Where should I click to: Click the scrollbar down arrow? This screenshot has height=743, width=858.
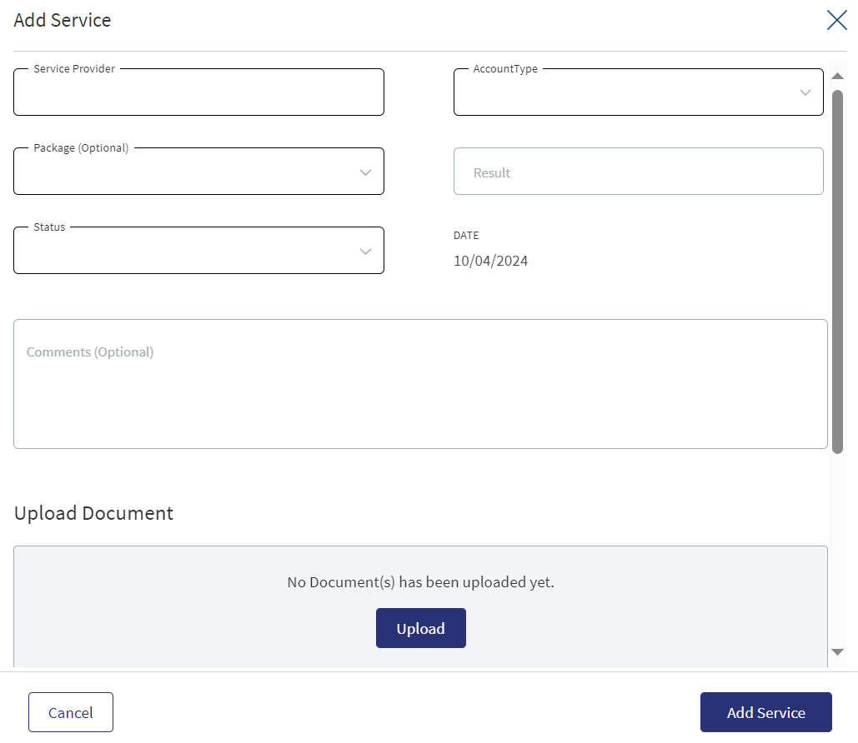[x=837, y=651]
